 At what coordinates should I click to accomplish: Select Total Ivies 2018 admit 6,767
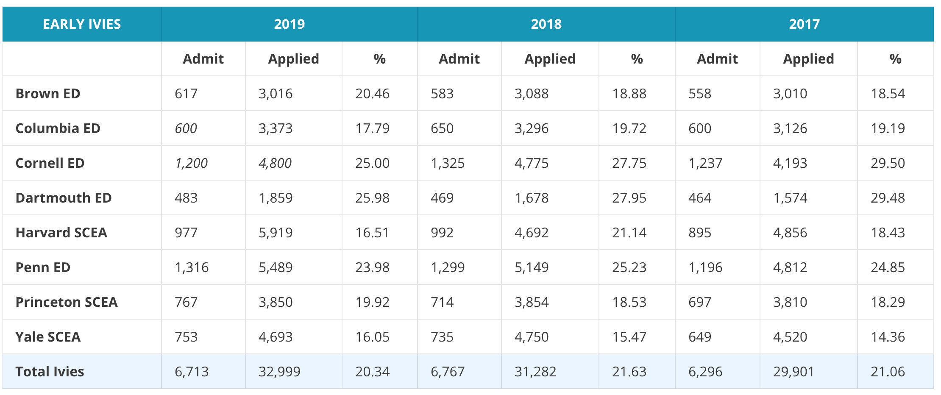point(448,372)
